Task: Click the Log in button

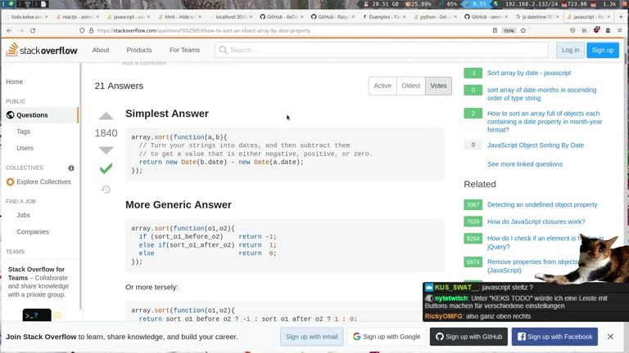Action: pos(570,50)
